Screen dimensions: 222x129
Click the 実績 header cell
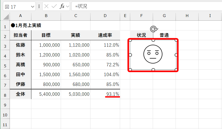click(76, 35)
